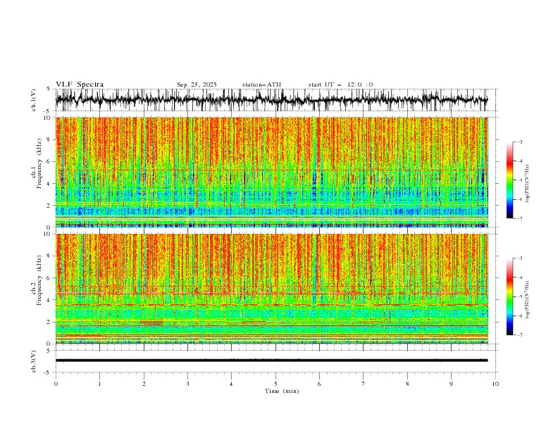Click the "VLF Spectra" plot title
The image size is (558, 431).
point(80,85)
